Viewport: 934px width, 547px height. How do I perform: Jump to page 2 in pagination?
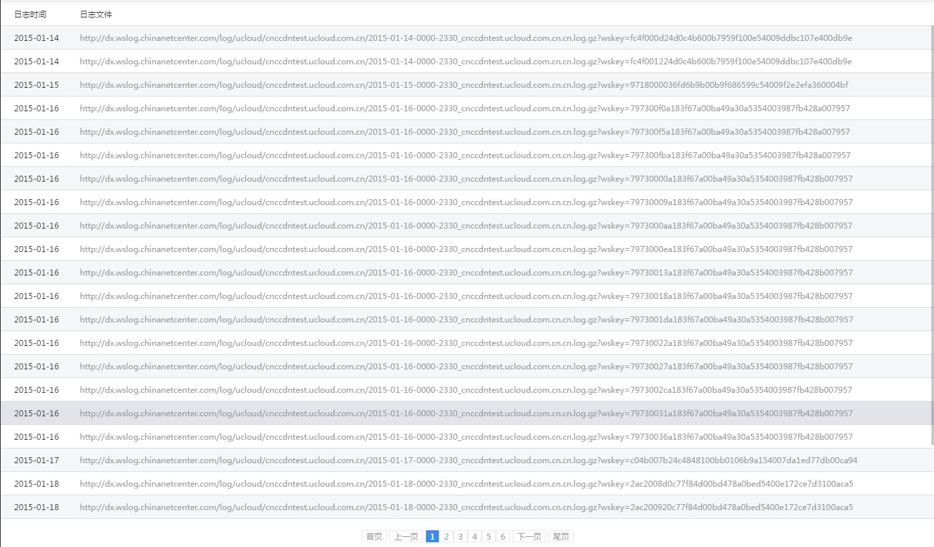pyautogui.click(x=446, y=536)
